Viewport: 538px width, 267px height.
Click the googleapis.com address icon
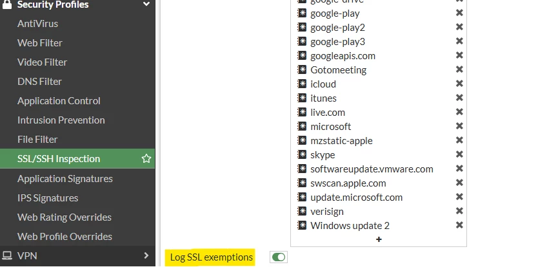click(302, 55)
